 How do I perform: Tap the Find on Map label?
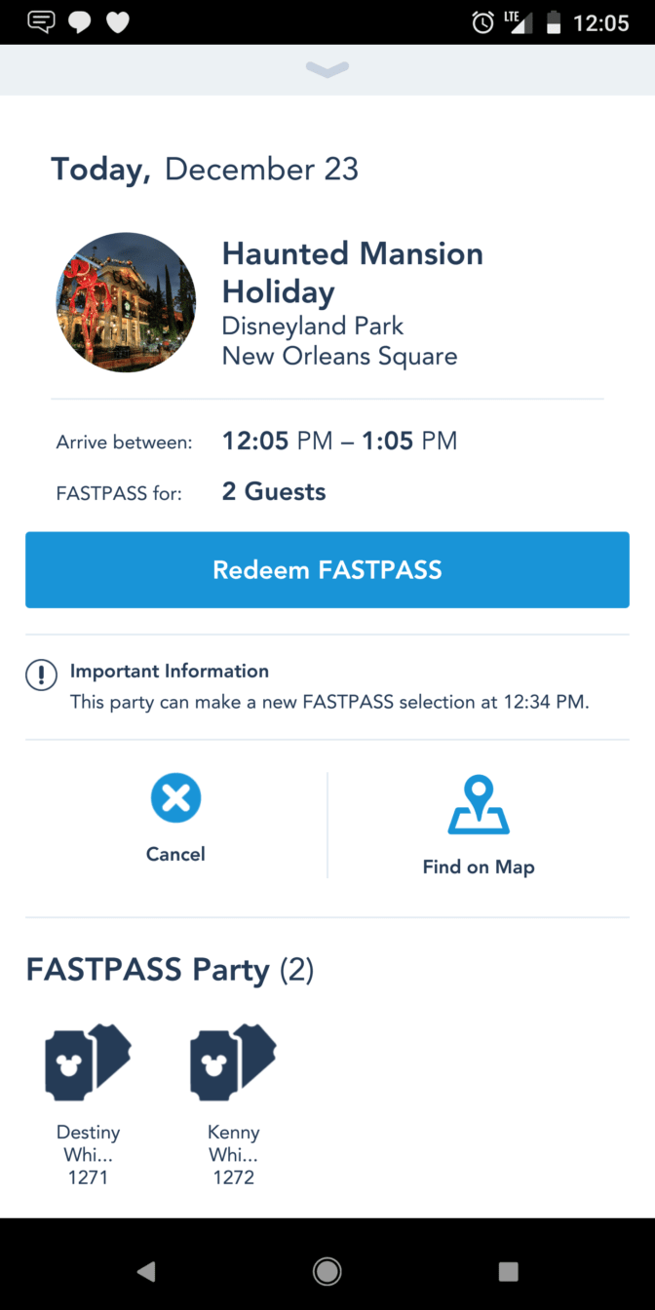click(x=479, y=867)
